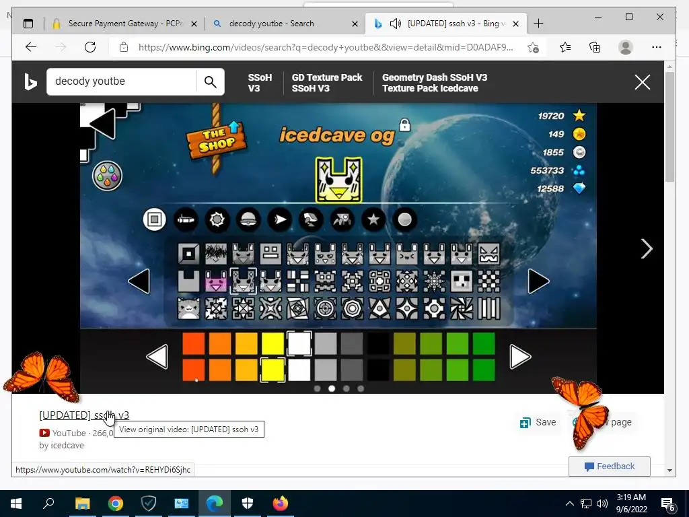This screenshot has width=689, height=517.
Task: Click the address bar URL
Action: tap(326, 47)
